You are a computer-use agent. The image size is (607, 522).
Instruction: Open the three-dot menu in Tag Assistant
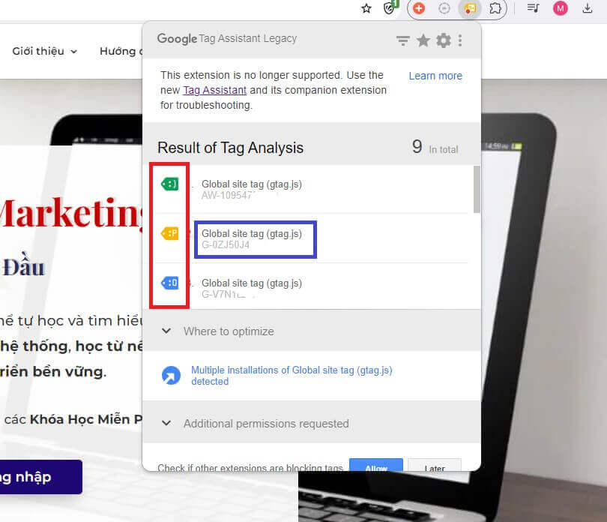coord(460,40)
